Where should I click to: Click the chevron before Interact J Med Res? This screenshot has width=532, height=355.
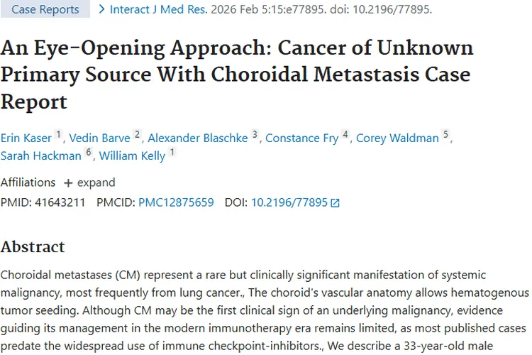click(x=103, y=9)
